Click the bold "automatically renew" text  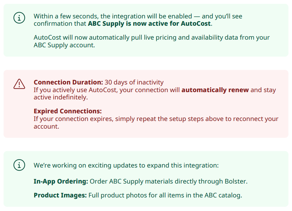tap(215, 90)
